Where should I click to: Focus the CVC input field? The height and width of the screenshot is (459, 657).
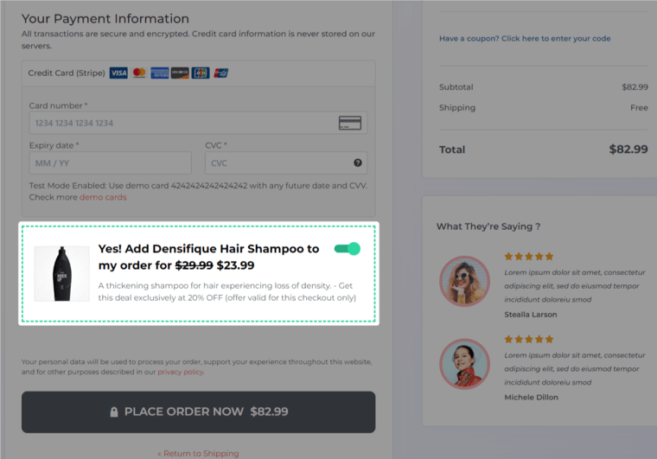[286, 163]
